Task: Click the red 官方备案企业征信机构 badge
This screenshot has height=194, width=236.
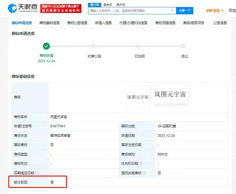Action: tap(61, 9)
